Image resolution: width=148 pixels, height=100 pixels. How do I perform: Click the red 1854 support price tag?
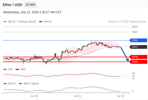click(x=138, y=62)
